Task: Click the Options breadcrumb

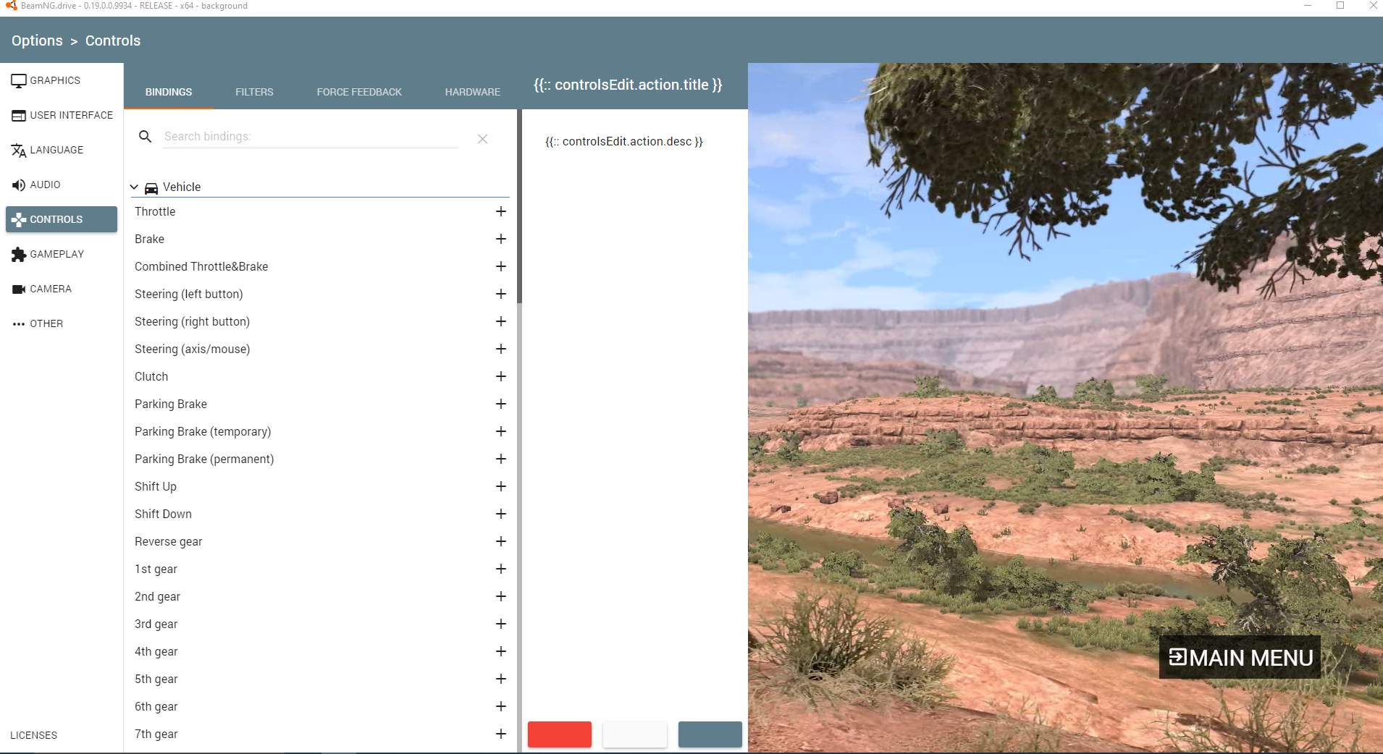Action: point(37,41)
